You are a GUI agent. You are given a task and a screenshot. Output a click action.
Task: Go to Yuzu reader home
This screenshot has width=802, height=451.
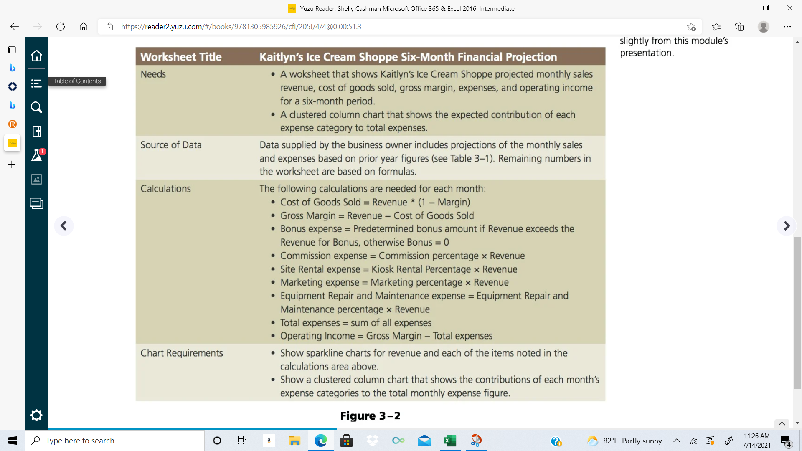pyautogui.click(x=36, y=56)
